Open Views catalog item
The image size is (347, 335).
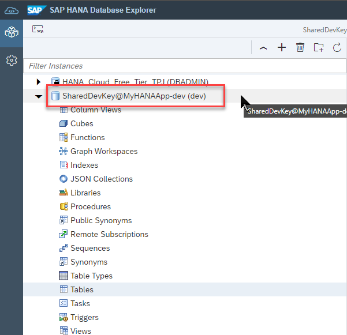[81, 331]
